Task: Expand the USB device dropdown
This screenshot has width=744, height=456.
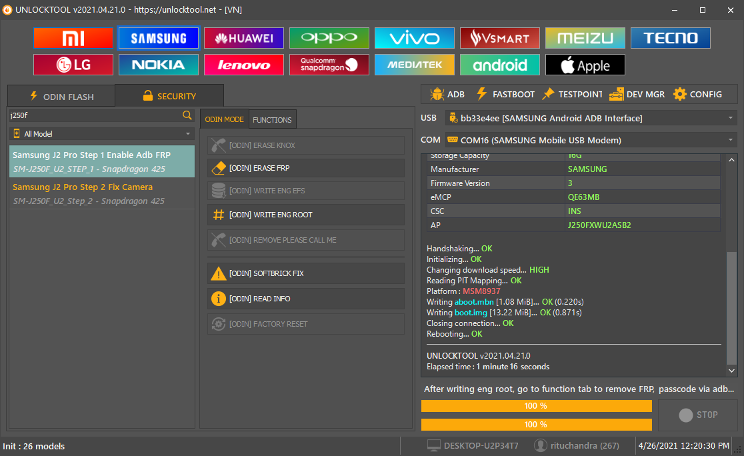Action: click(x=730, y=118)
